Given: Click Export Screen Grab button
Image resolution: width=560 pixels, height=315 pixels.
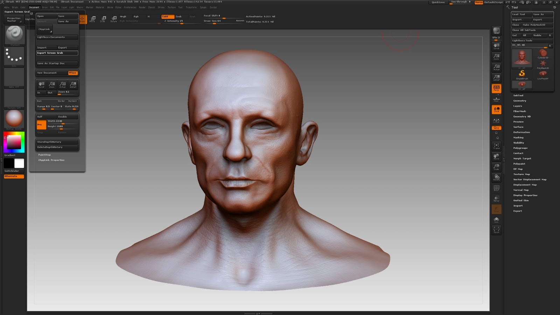Looking at the screenshot, I should pos(57,53).
